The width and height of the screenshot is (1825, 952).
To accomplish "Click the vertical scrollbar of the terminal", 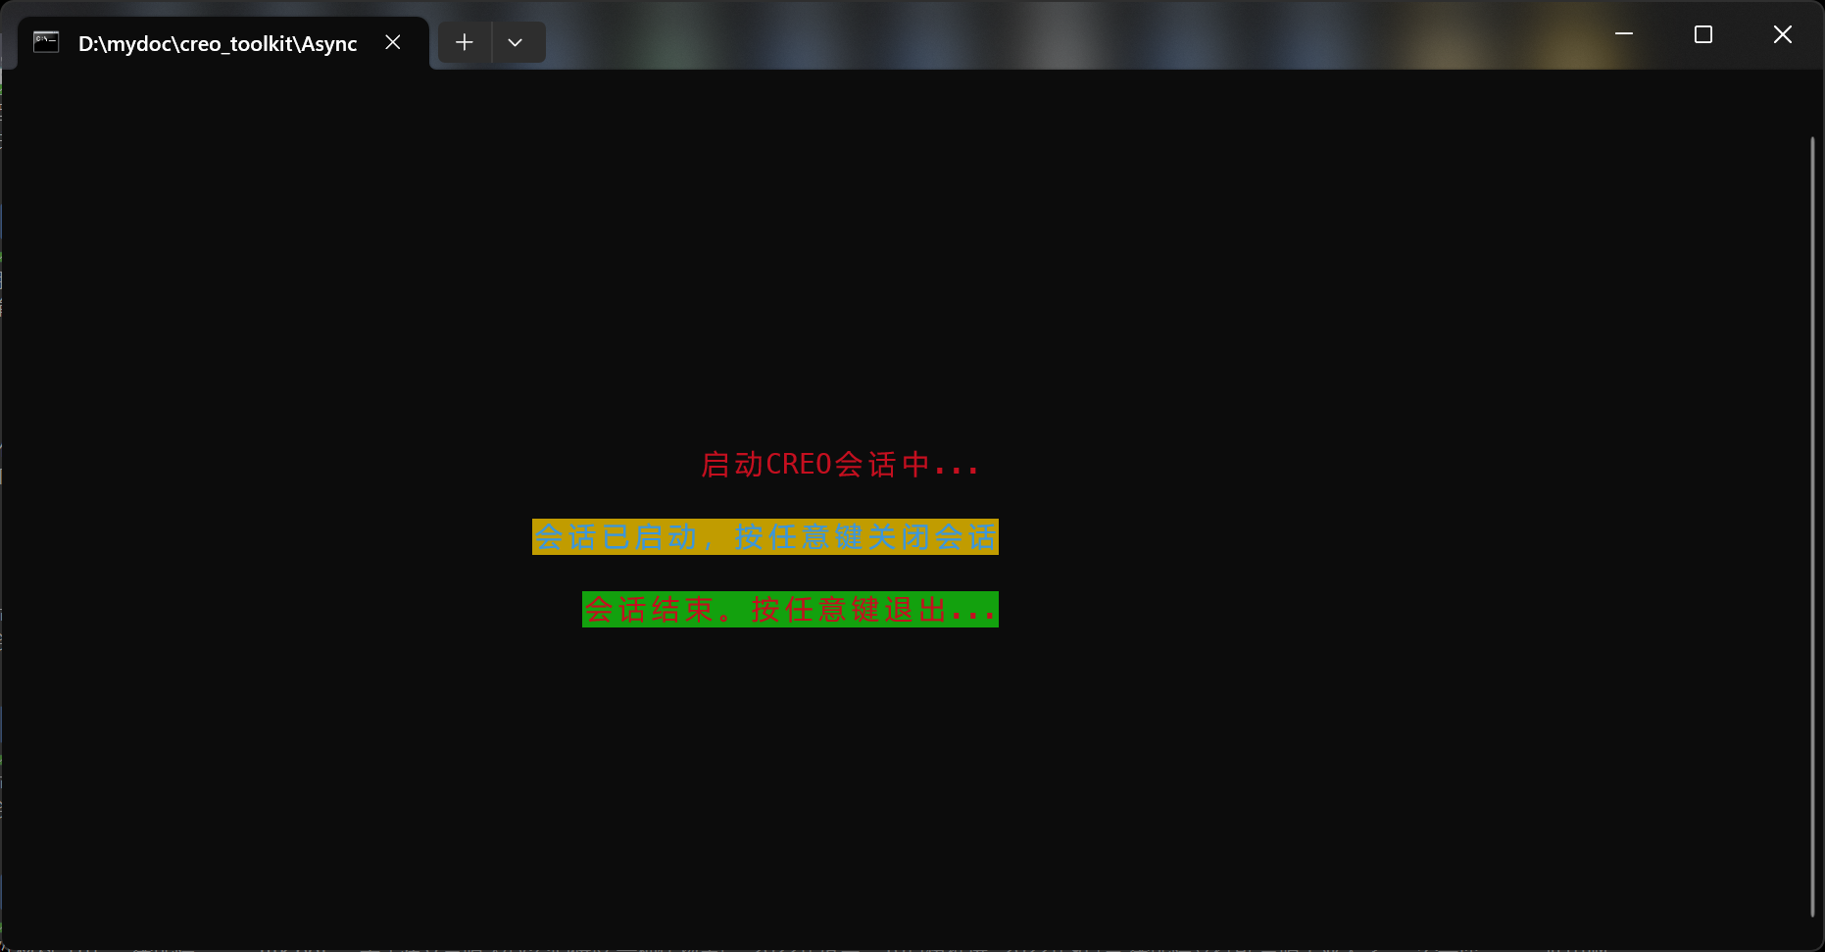I will coord(1812,527).
